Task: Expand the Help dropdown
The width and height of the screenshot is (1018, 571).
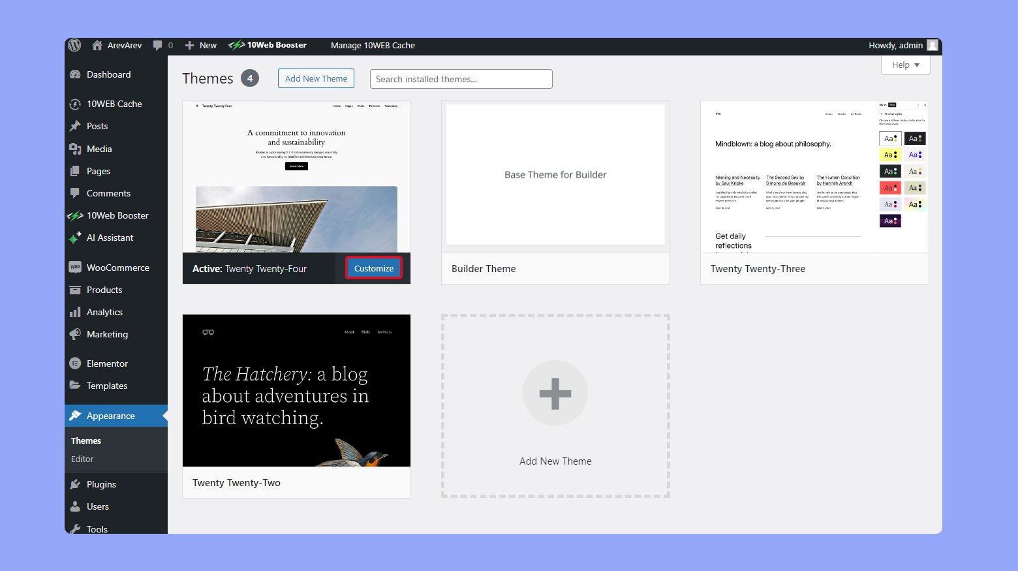Action: click(905, 65)
